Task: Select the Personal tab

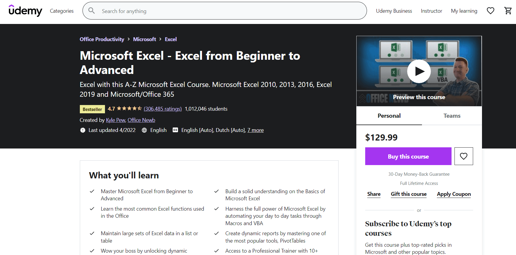Action: [389, 116]
